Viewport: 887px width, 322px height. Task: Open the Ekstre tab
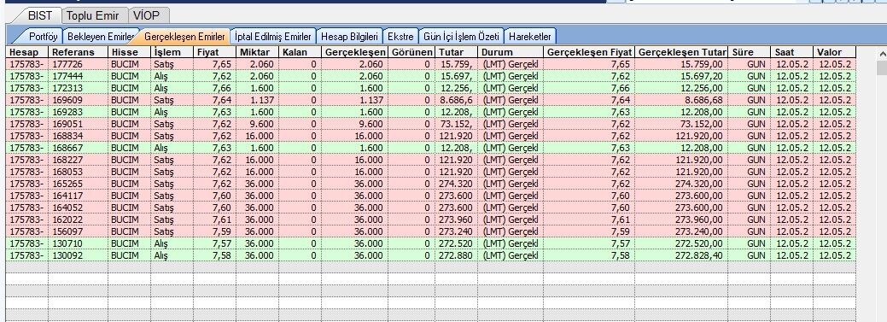point(400,36)
